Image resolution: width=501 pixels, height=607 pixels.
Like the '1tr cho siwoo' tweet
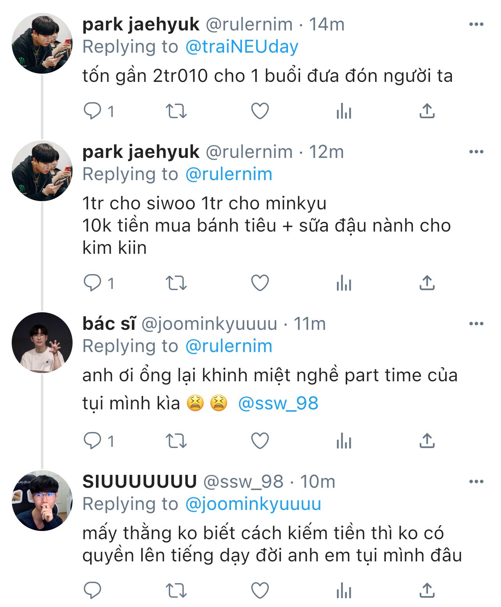coord(260,283)
